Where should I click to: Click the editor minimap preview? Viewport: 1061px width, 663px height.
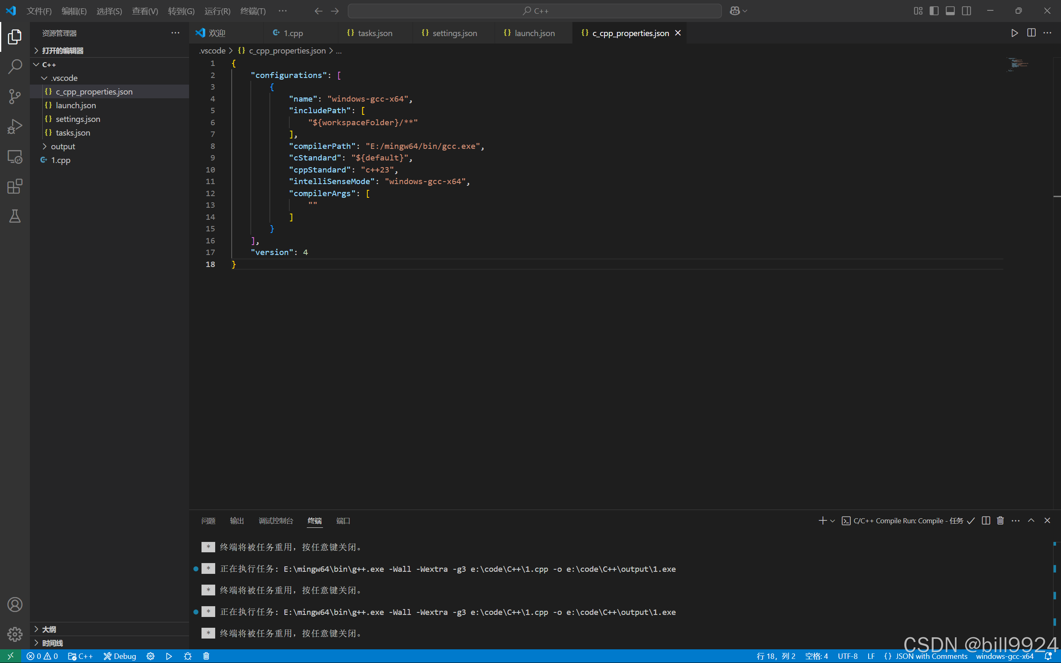click(x=1017, y=64)
